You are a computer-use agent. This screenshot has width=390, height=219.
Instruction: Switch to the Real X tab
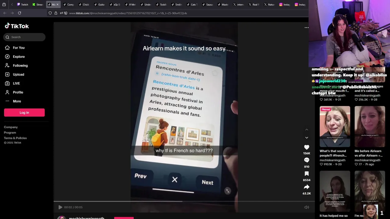(254, 5)
